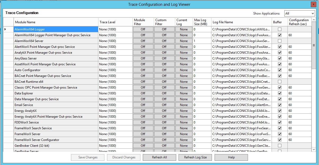
Task: Click Module Filter Off for Auto Configurator
Action: [x=143, y=70]
